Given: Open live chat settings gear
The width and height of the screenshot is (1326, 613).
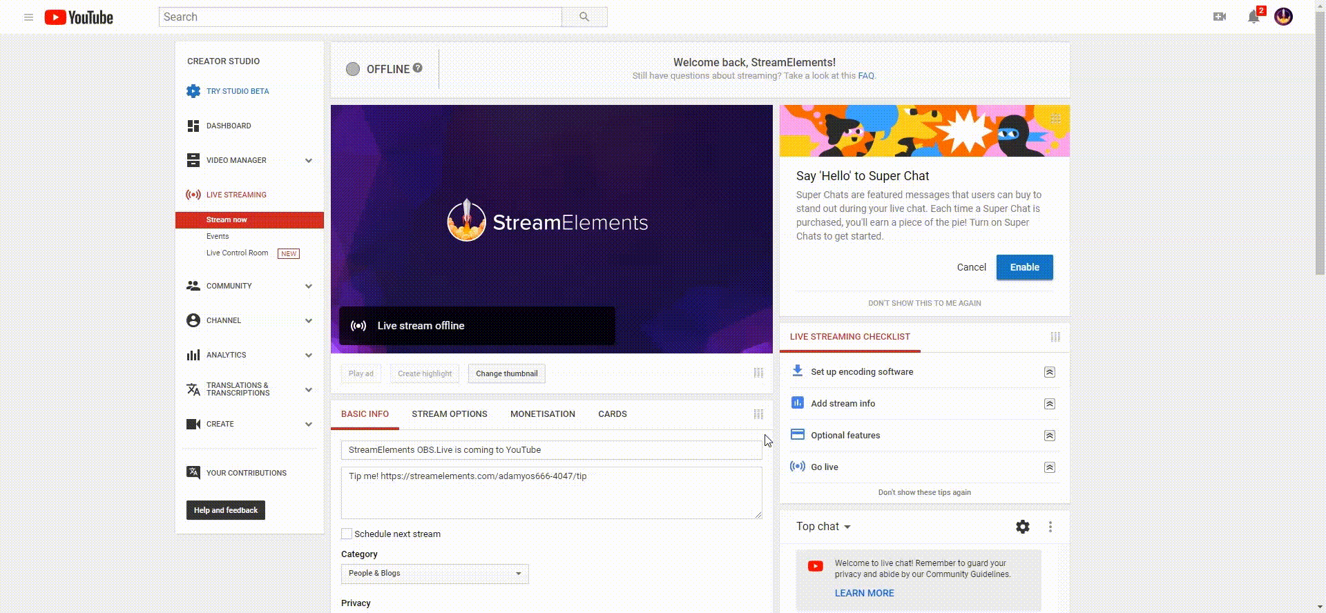Looking at the screenshot, I should pyautogui.click(x=1023, y=527).
